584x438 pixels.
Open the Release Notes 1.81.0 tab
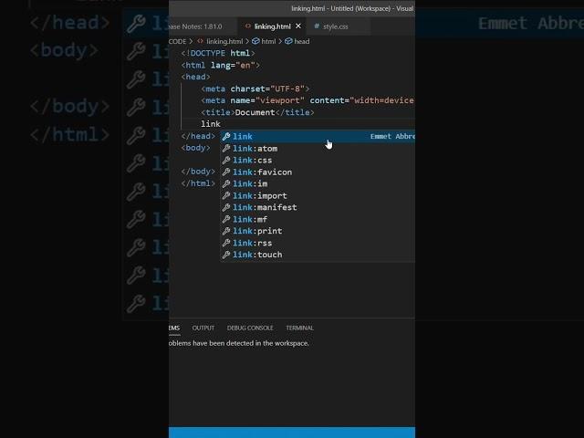(x=195, y=26)
